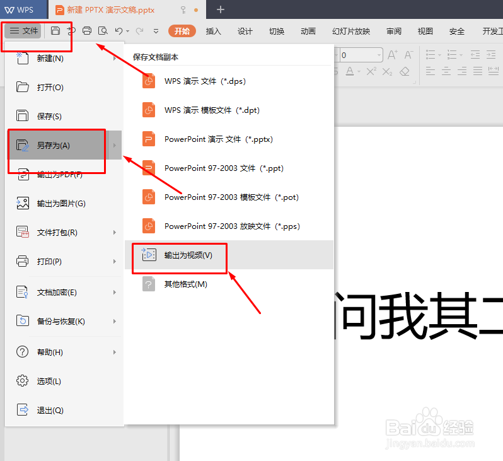Choose 退出(Q) to exit
Screen dimensions: 503x461
[x=66, y=410]
